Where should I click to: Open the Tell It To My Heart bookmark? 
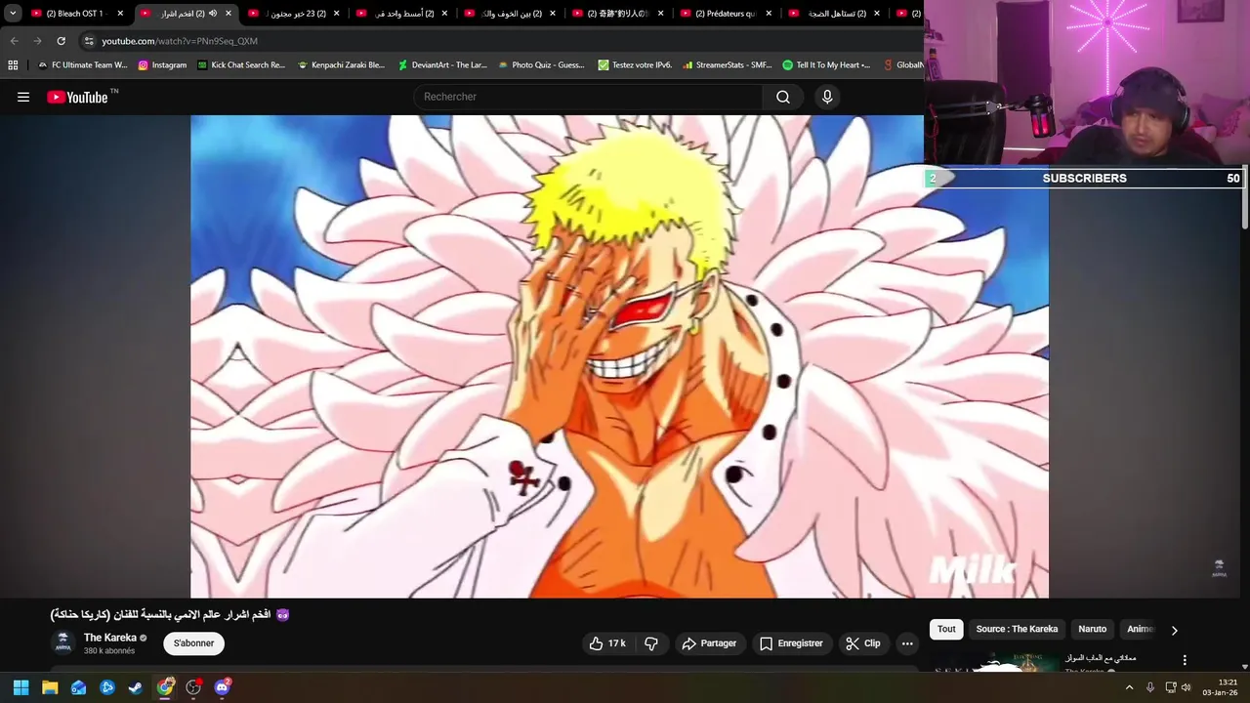click(826, 65)
